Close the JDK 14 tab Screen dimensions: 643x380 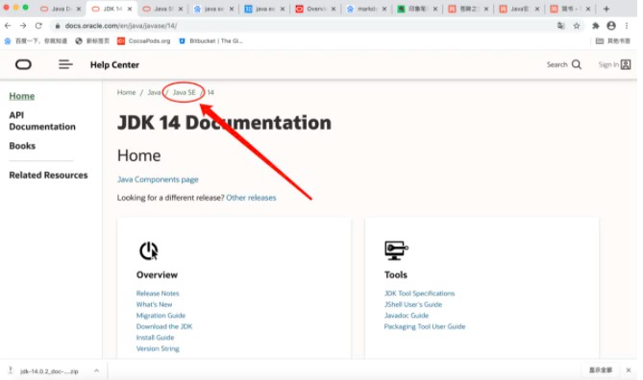pyautogui.click(x=130, y=9)
